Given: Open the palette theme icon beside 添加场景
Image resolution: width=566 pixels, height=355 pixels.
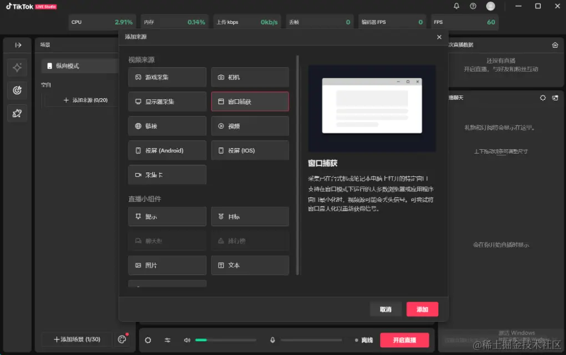Looking at the screenshot, I should [122, 339].
